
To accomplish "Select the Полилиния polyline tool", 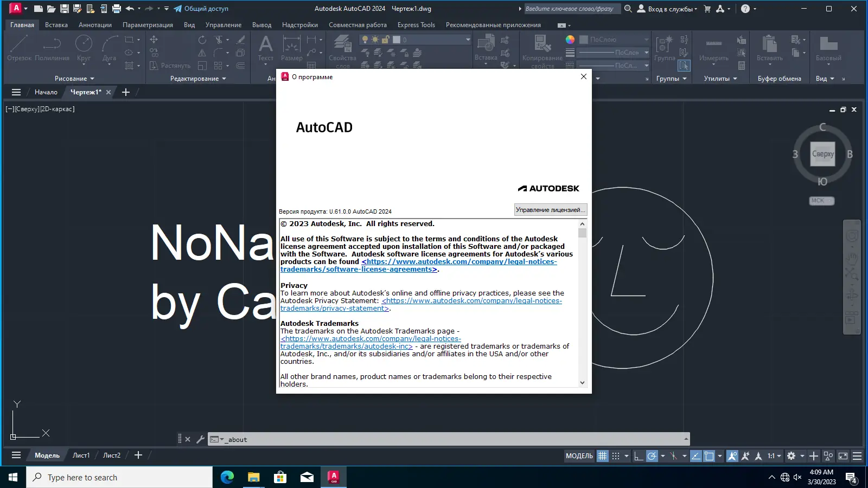I will (52, 48).
